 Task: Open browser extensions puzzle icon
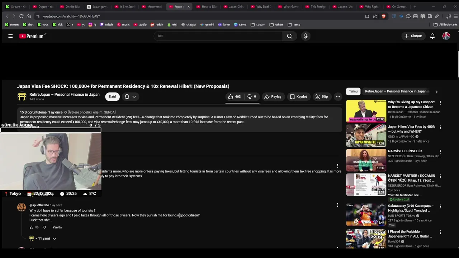point(408,16)
